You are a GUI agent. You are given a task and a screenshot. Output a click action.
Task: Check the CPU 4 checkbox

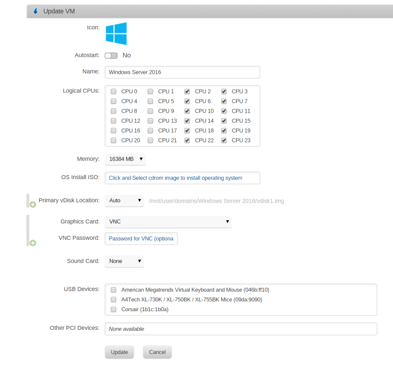click(x=113, y=101)
